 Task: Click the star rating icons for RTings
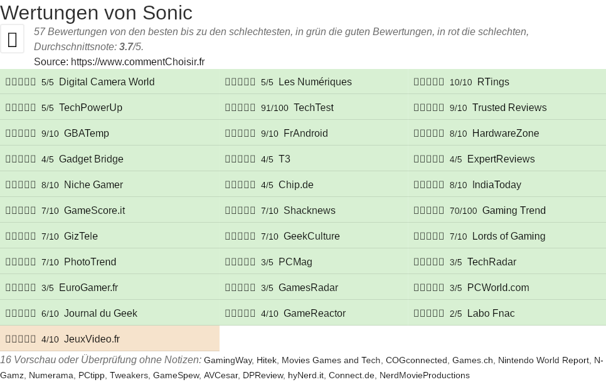429,82
